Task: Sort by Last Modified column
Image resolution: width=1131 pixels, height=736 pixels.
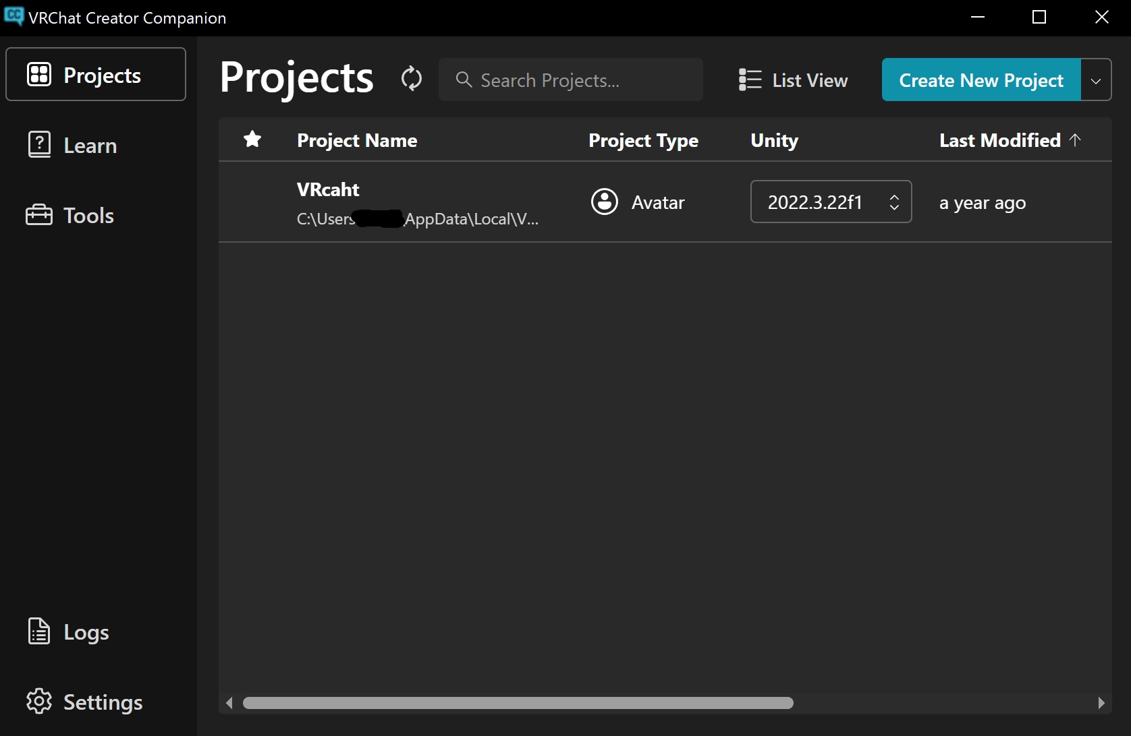Action: [x=1000, y=140]
